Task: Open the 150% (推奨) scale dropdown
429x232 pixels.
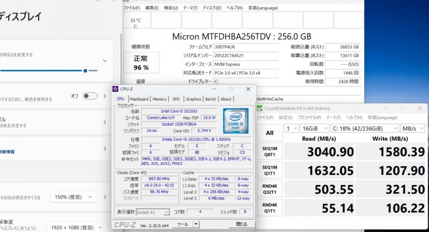Action: pyautogui.click(x=74, y=197)
